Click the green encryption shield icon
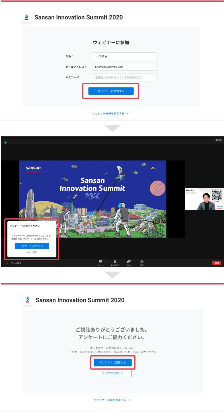The width and height of the screenshot is (224, 412). tap(5, 143)
